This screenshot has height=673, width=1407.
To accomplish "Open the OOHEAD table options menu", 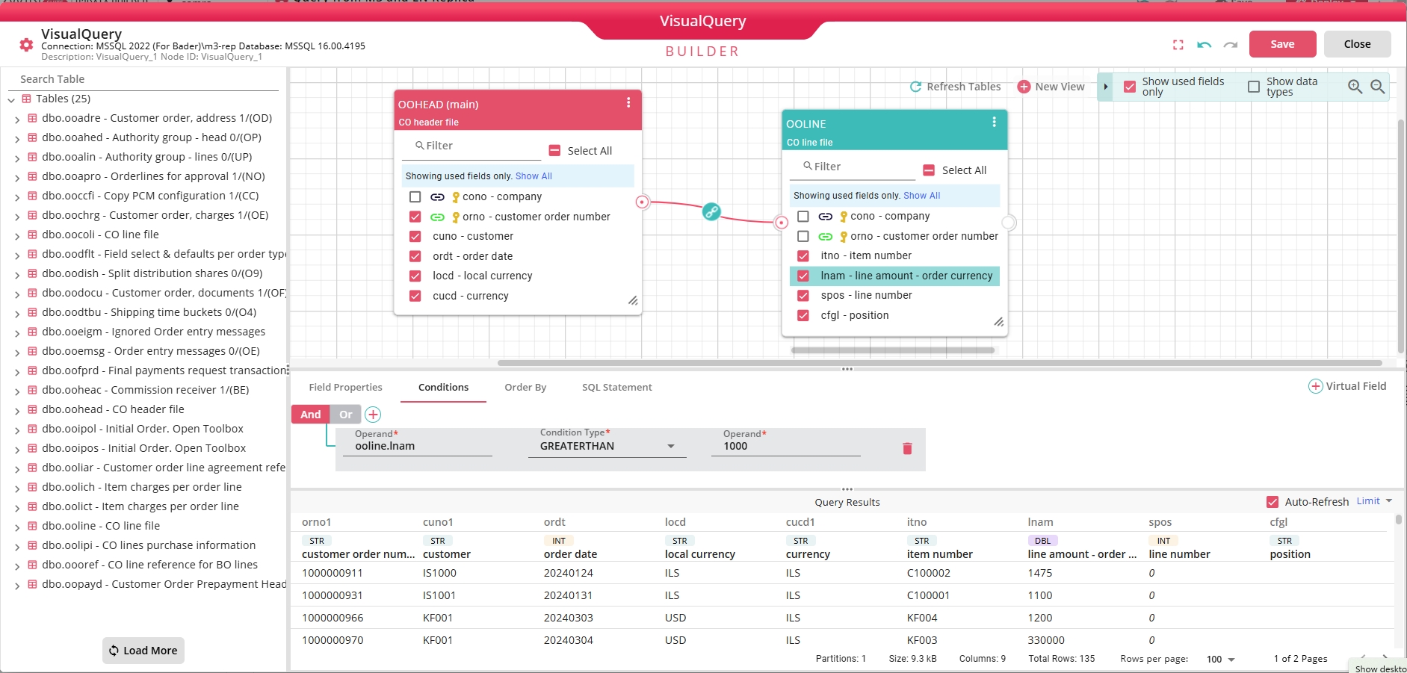I will click(628, 103).
